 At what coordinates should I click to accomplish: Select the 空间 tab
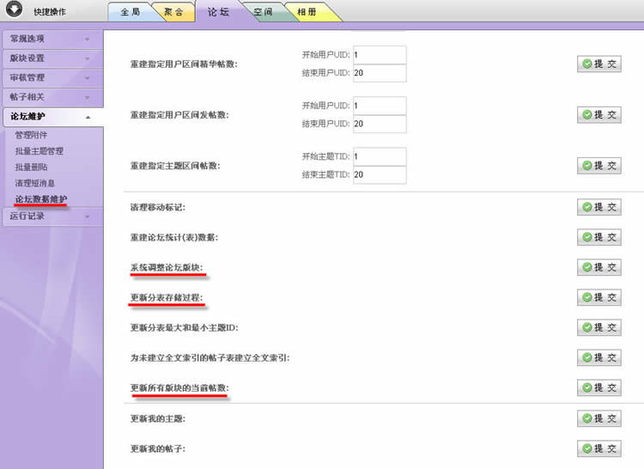tap(264, 12)
